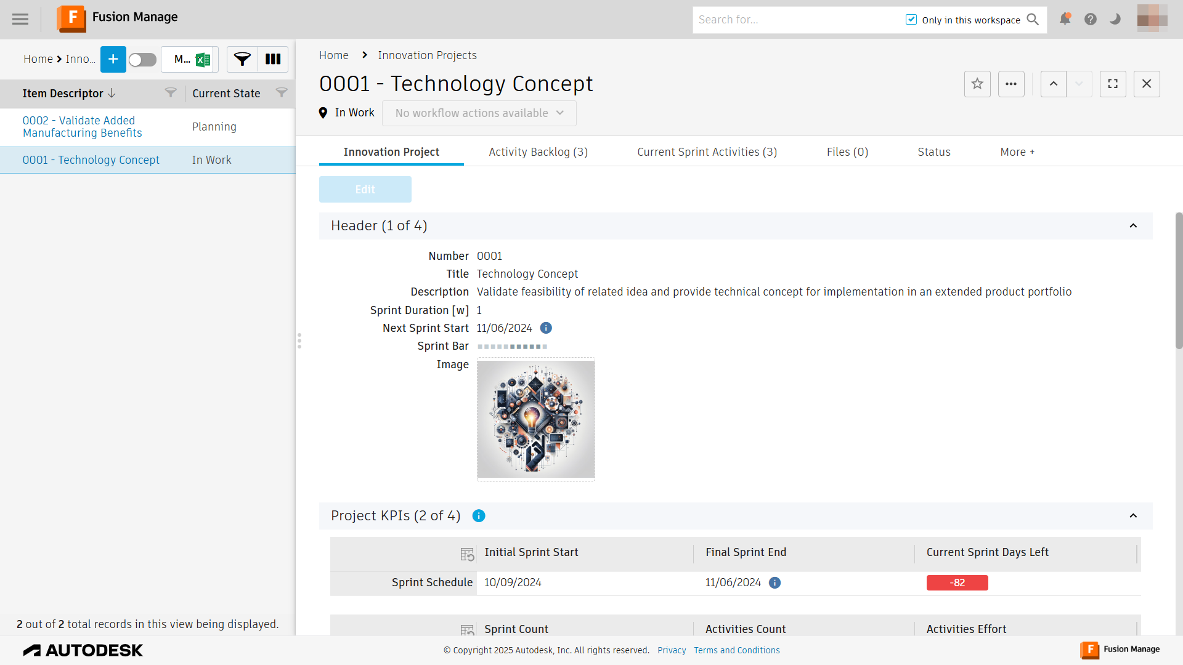
Task: Uncheck Only in this workspace
Action: point(911,20)
